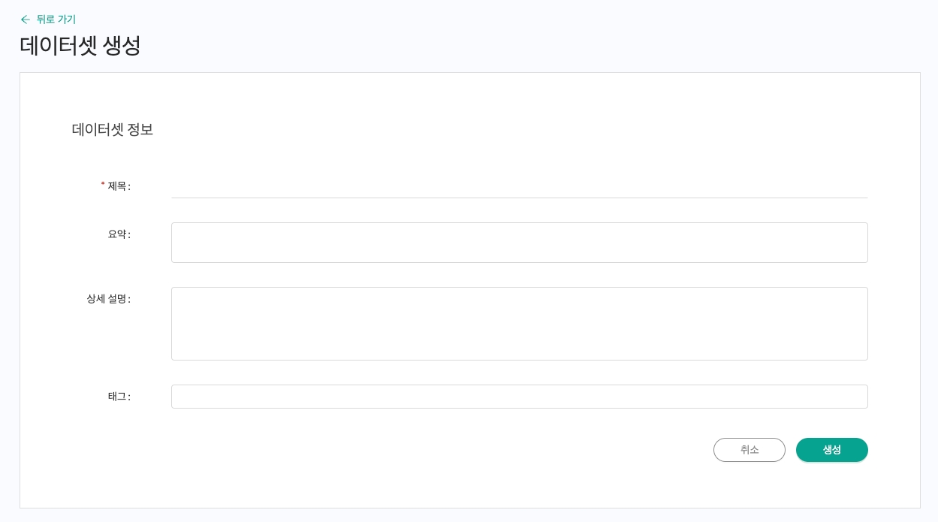Select the tags box above the buttons
This screenshot has height=522, width=938.
click(x=519, y=397)
